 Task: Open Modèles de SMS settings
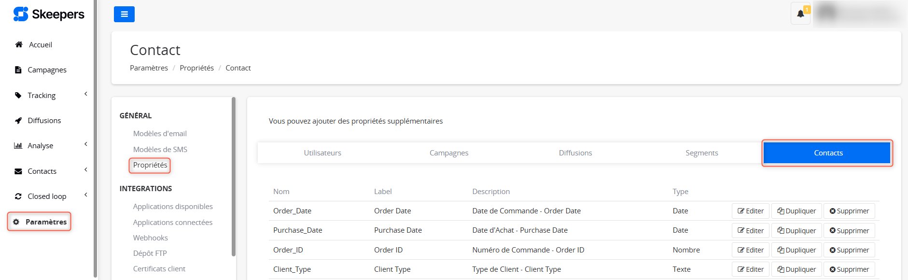(x=160, y=150)
